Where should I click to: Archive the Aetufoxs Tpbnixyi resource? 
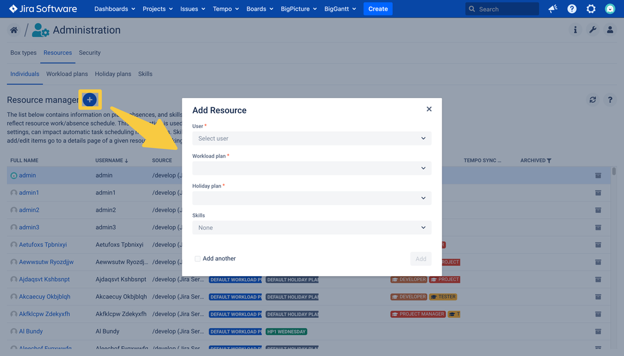598,245
